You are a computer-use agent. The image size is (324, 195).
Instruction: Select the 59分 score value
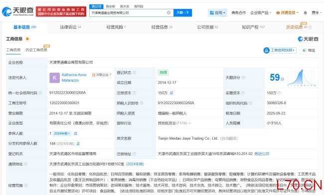tap(277, 77)
